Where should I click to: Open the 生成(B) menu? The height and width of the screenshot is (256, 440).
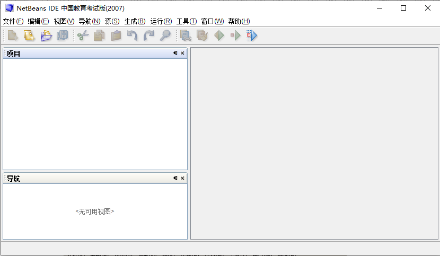tap(135, 21)
